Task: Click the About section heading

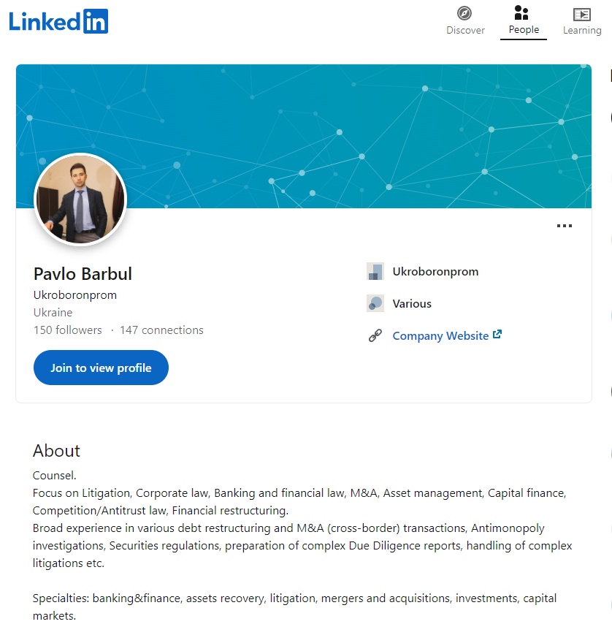Action: point(56,451)
